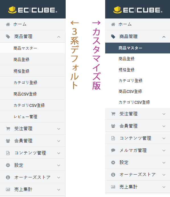170x197 pixels.
Task: Click the chart icon of 売上集計 in customized sidebar
Action: 113,187
